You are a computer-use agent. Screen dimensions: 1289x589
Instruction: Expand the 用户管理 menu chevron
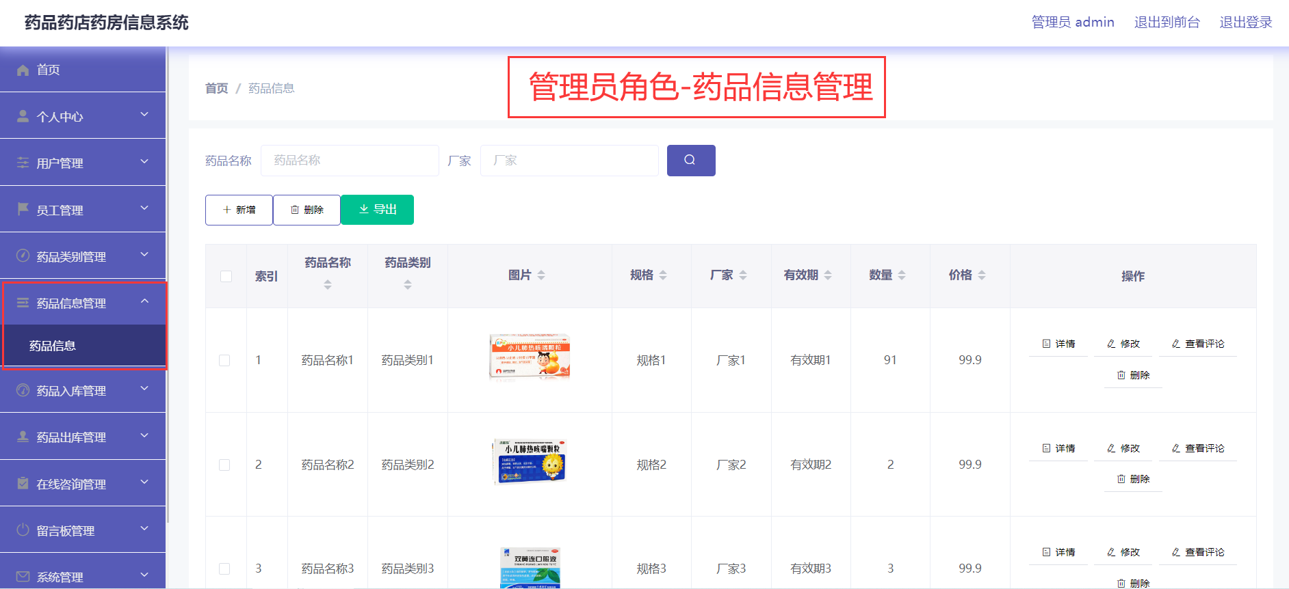(144, 161)
